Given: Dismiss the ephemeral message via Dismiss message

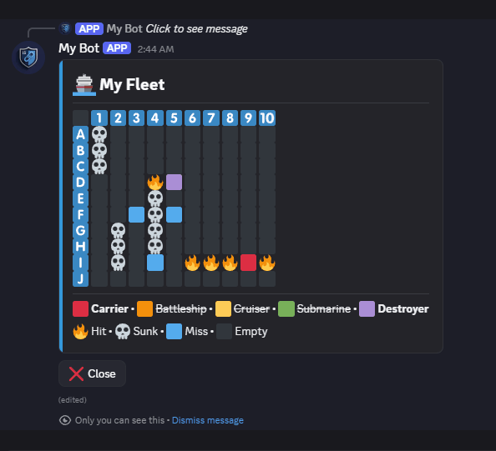Looking at the screenshot, I should pos(208,420).
